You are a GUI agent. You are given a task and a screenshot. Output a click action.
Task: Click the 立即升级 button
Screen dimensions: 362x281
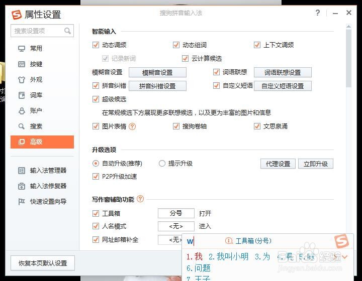(x=316, y=164)
